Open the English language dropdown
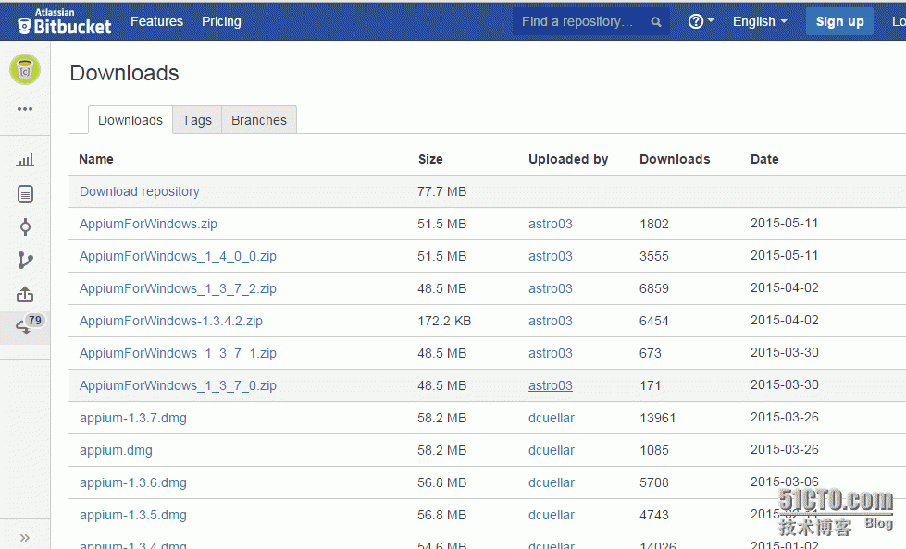 (760, 21)
